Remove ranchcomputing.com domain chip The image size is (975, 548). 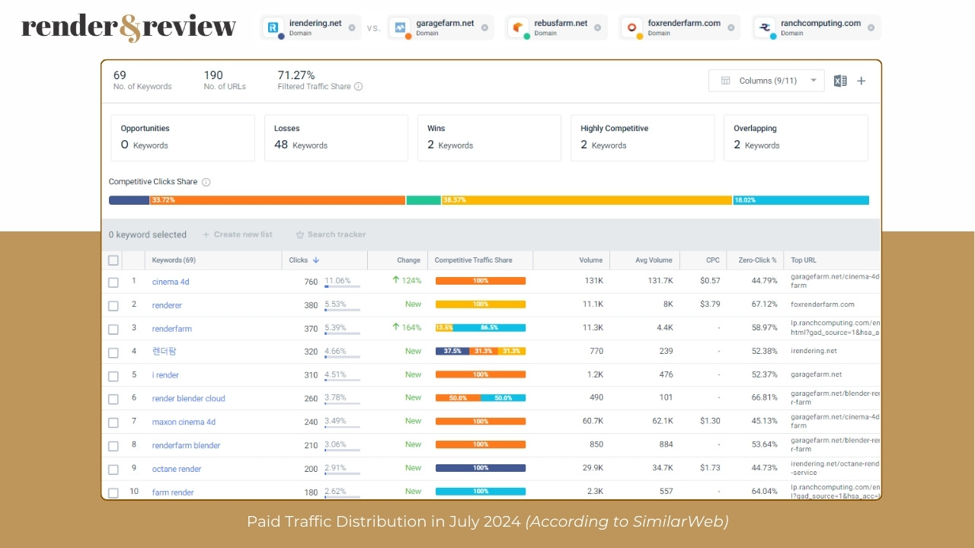871,27
